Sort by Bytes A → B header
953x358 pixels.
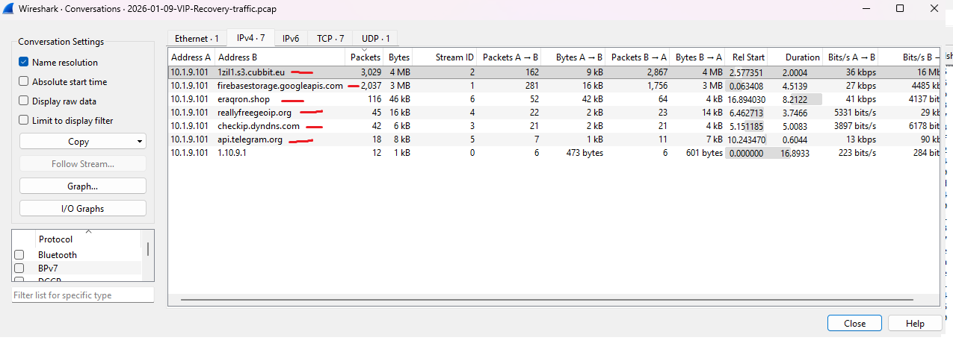575,57
